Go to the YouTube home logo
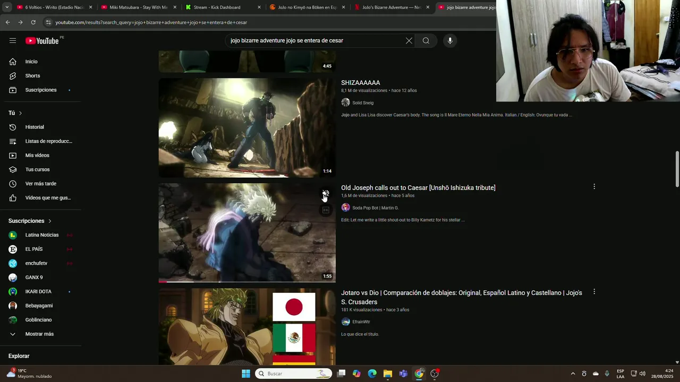This screenshot has height=382, width=680. click(x=42, y=41)
